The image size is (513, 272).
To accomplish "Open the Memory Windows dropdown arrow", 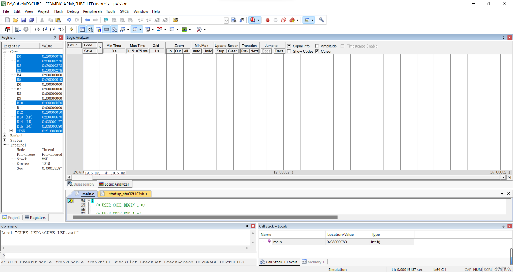I will [x=140, y=30].
